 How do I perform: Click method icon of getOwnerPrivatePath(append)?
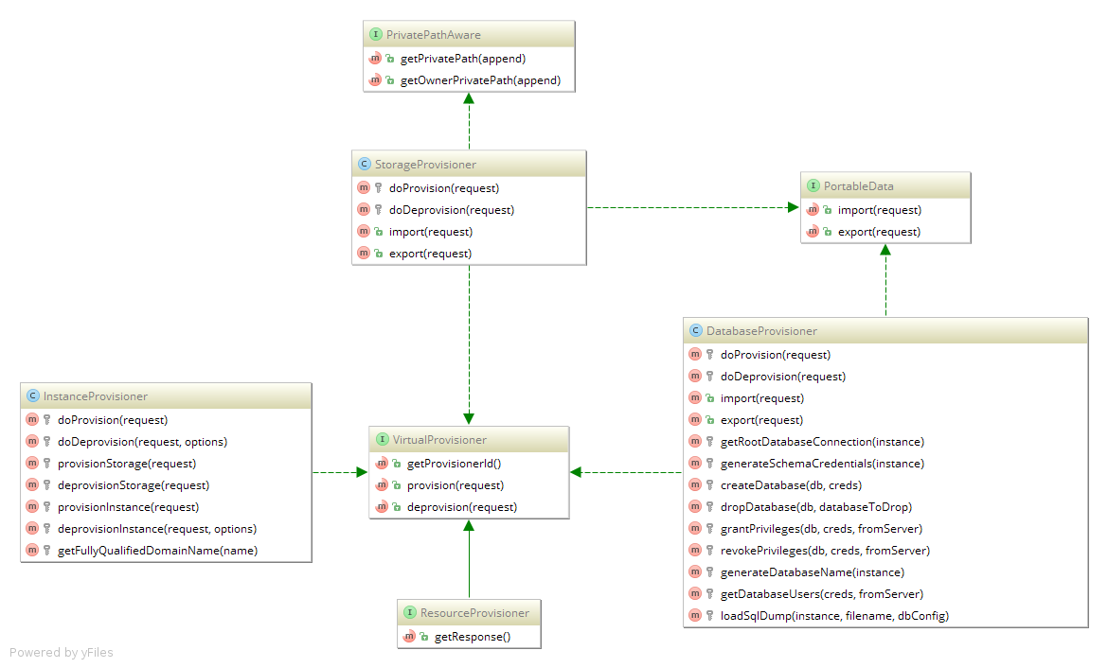(x=375, y=79)
